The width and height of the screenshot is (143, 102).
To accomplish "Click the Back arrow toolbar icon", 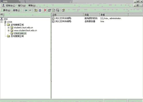I will 26,10.
